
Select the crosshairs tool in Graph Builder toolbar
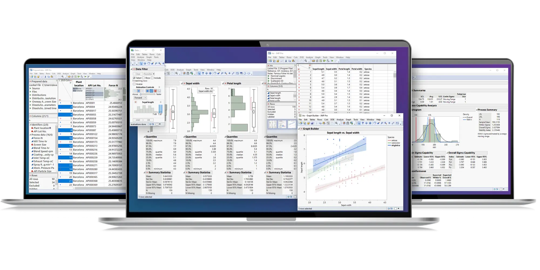pos(389,123)
